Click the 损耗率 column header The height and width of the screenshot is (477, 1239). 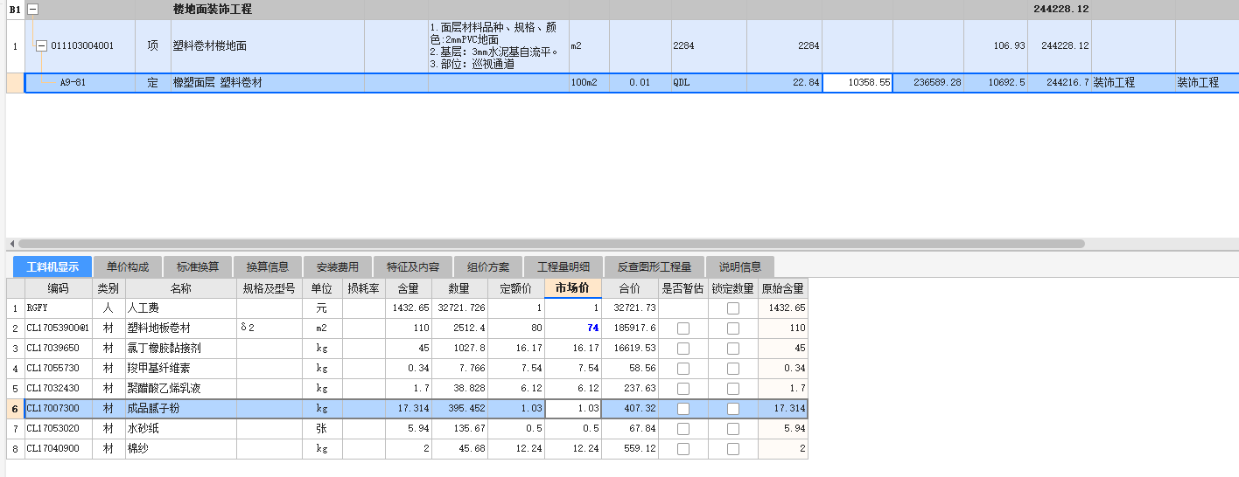click(x=364, y=287)
